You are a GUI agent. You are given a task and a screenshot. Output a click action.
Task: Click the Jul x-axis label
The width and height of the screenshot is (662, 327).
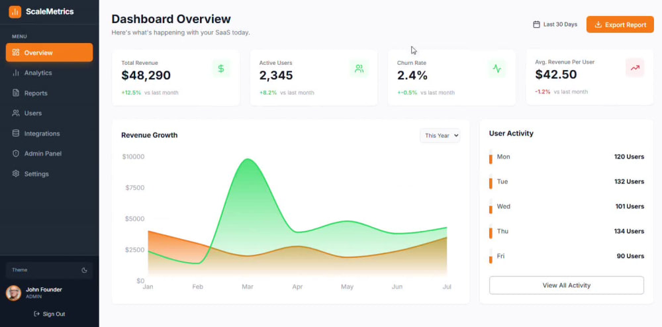tap(447, 287)
